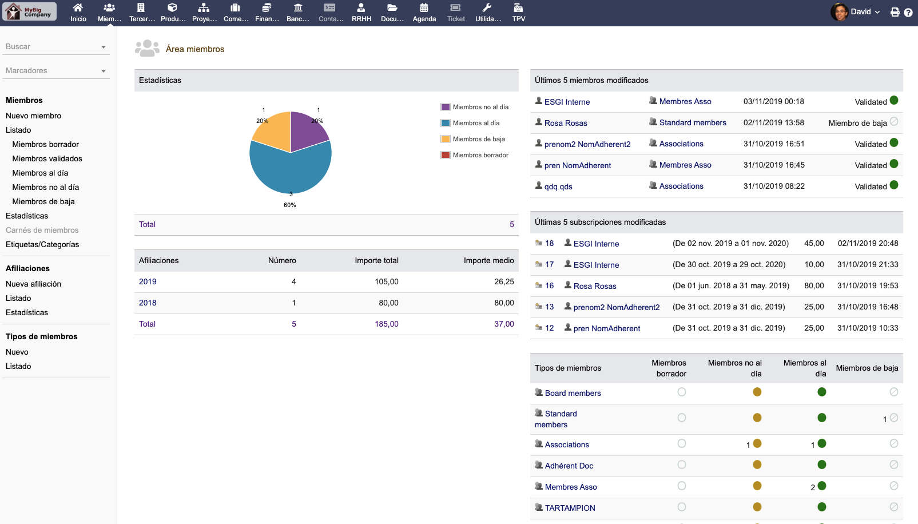Open the Terceros building icon

(141, 7)
